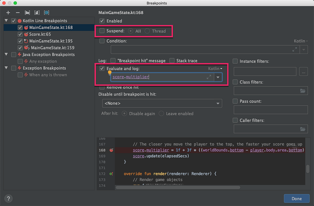Expand the Evaluate and log expression field icon
The height and width of the screenshot is (206, 314).
209,77
